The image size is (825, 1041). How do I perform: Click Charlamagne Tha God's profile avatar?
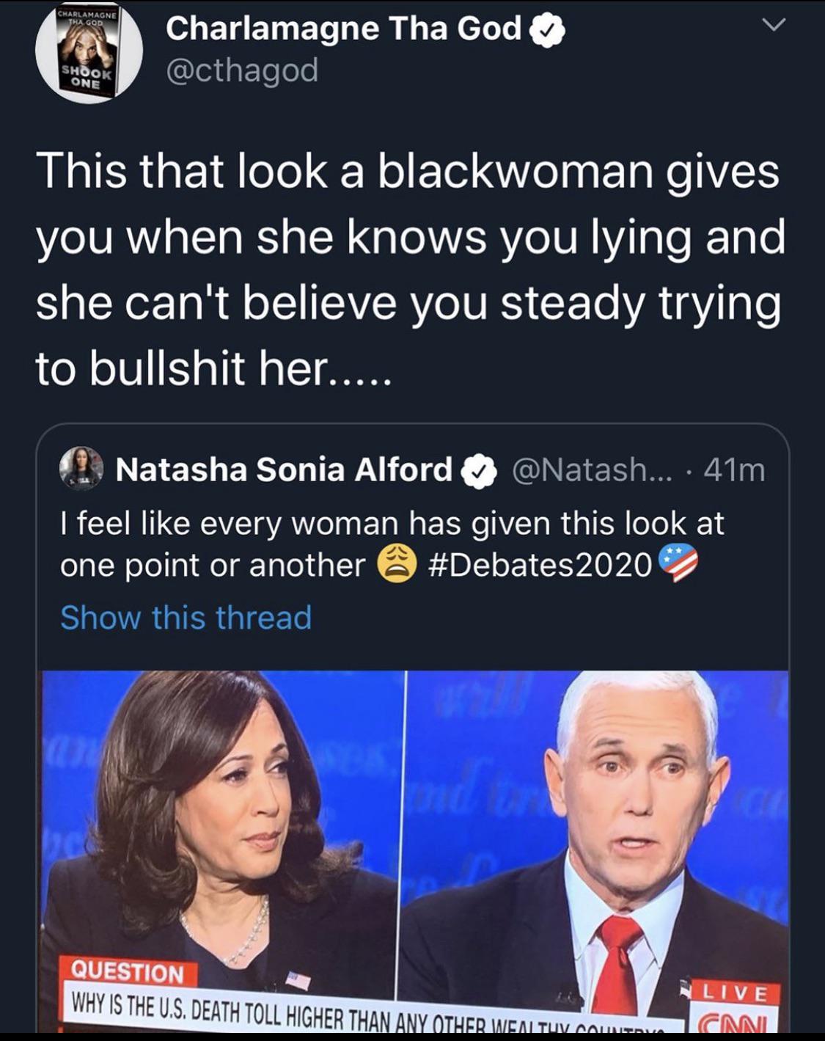tap(89, 50)
